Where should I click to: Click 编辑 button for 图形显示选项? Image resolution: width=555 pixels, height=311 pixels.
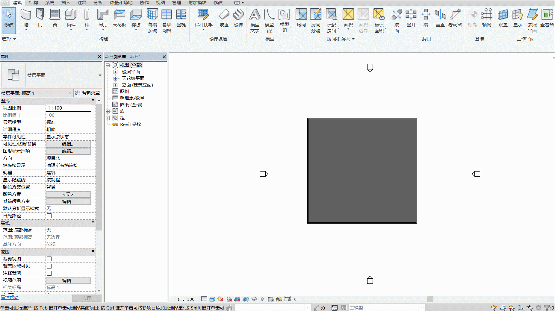tap(68, 151)
